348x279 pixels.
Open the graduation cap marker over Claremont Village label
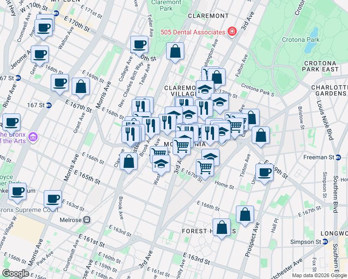[x=205, y=90]
